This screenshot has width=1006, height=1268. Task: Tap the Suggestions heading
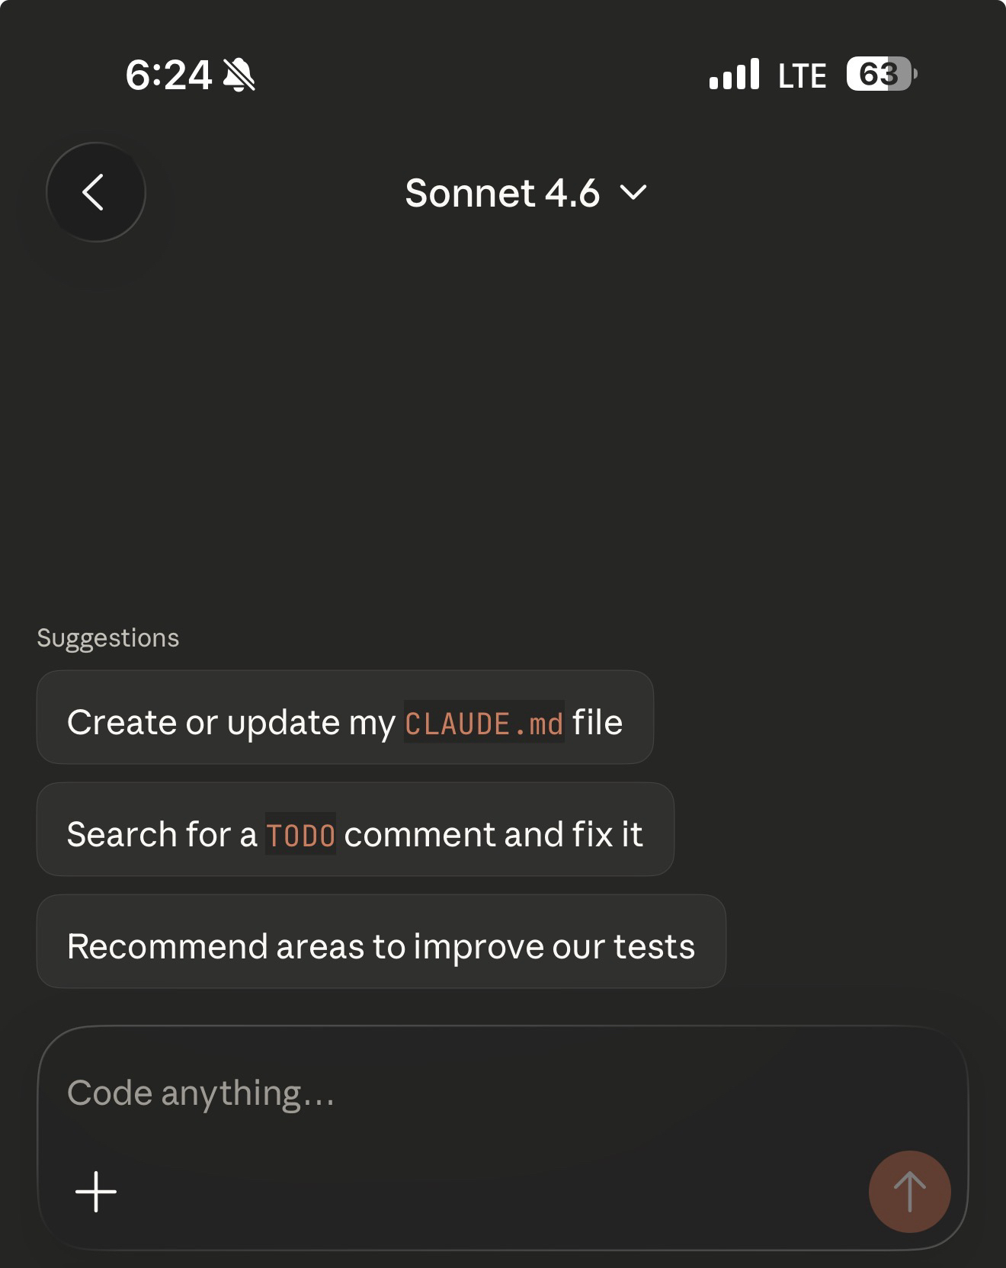pos(108,638)
